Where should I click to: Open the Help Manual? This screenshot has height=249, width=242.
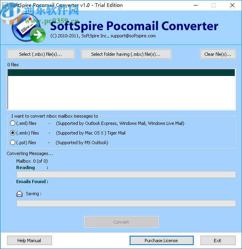pos(29,241)
